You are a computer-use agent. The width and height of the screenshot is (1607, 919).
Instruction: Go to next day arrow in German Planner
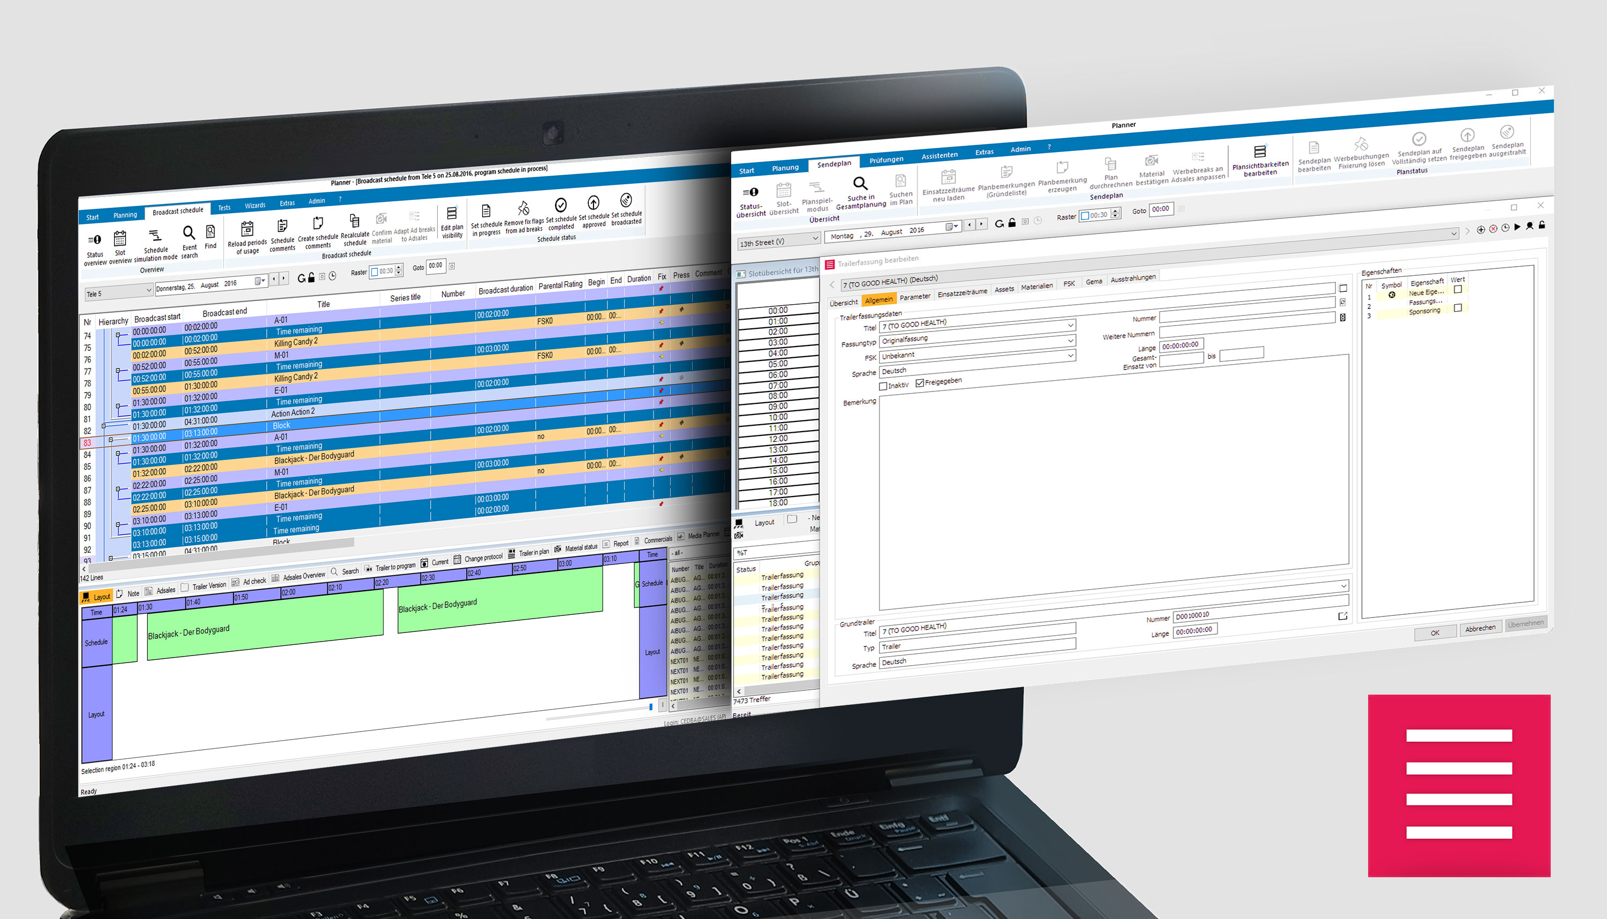[x=981, y=224]
